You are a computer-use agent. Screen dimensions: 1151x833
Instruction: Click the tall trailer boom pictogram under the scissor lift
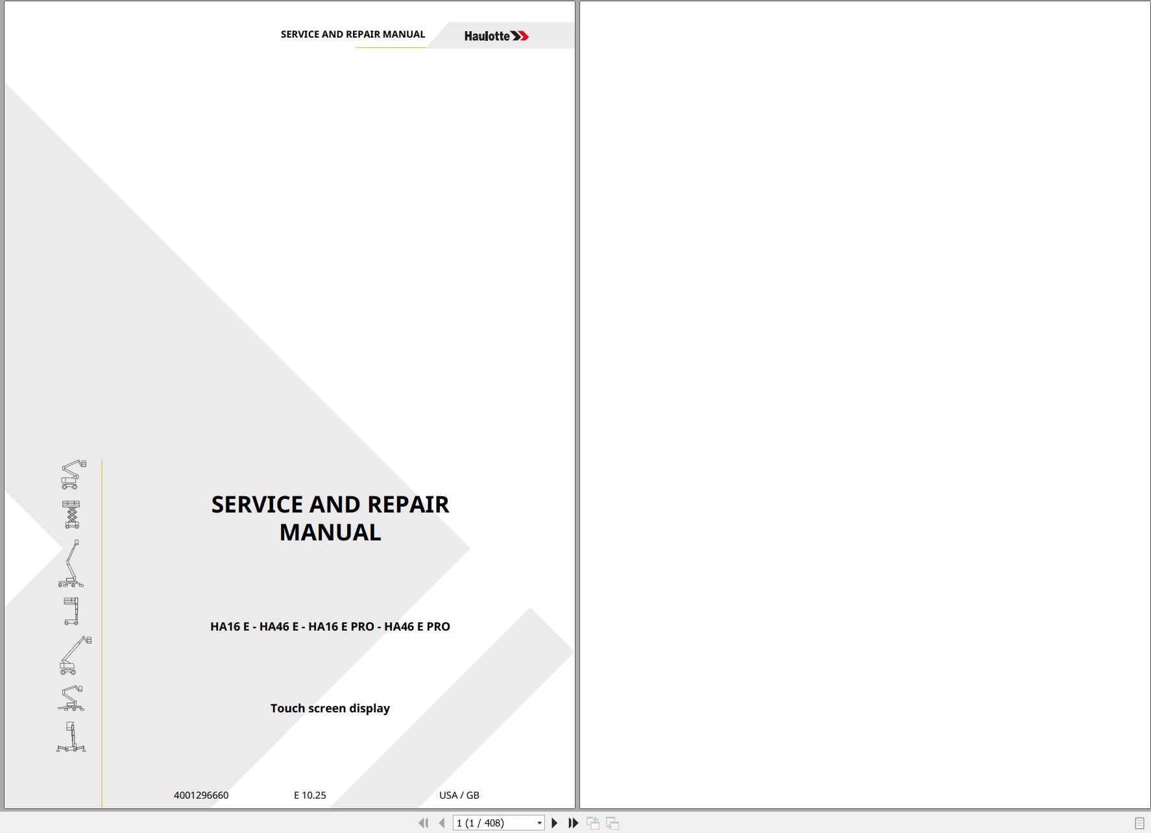pos(71,563)
